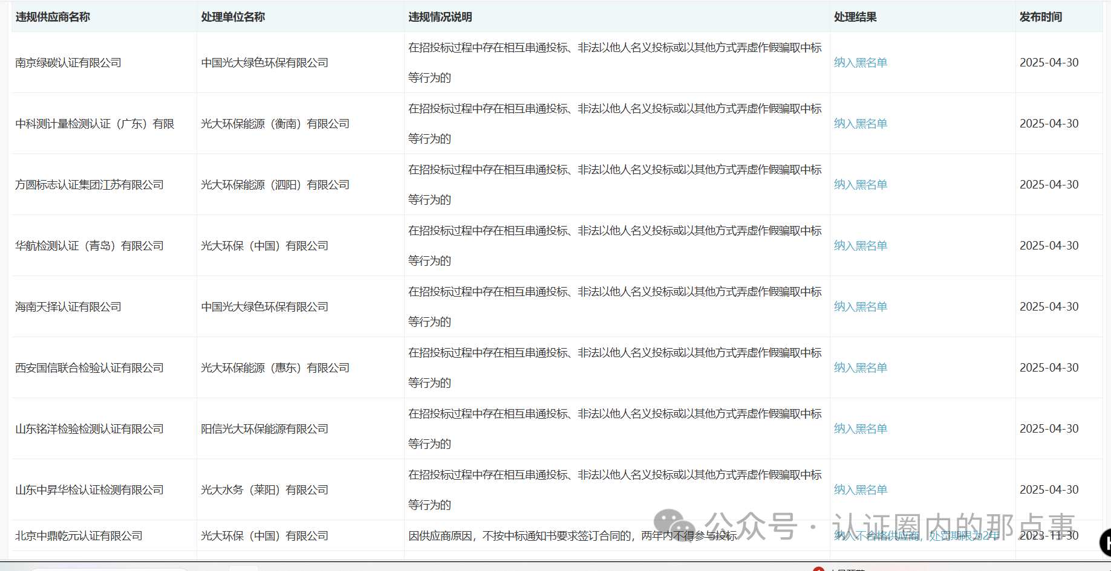Click date 2025-04-30 in 山东中昇华检 row
The width and height of the screenshot is (1111, 571).
(x=1049, y=489)
